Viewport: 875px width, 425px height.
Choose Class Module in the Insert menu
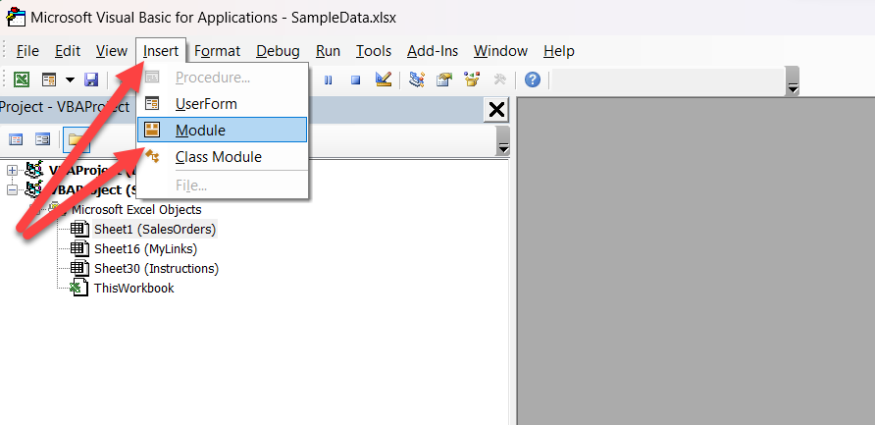218,156
